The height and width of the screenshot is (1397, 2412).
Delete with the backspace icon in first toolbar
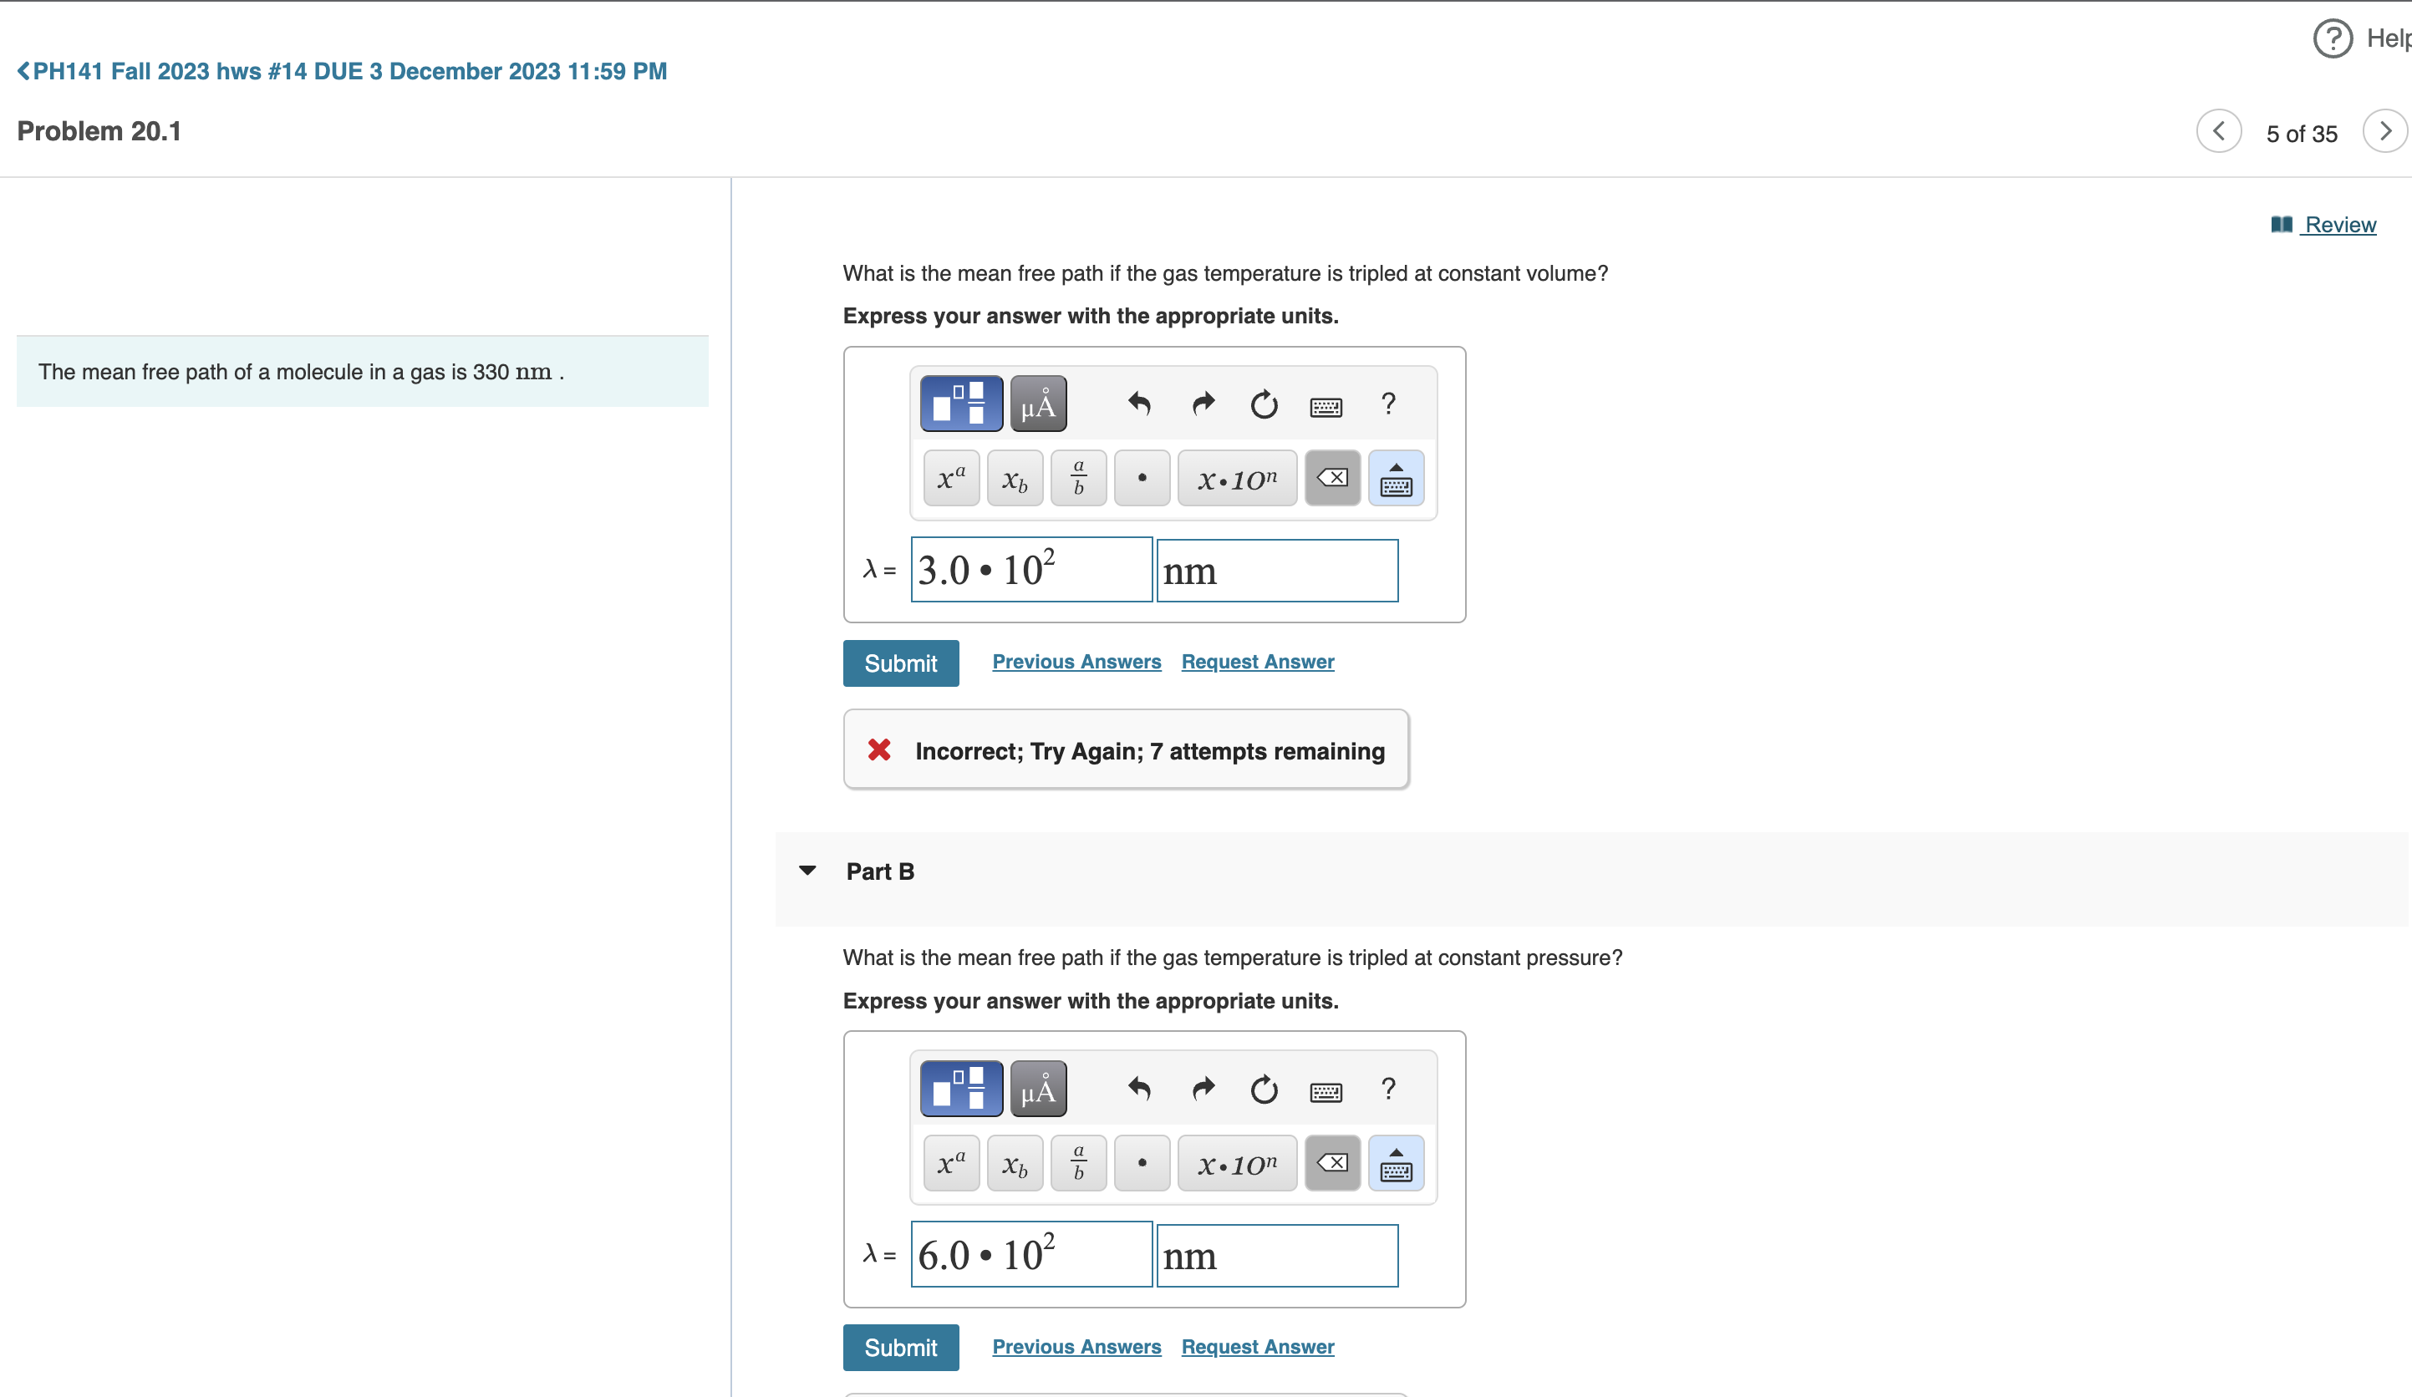pyautogui.click(x=1332, y=477)
